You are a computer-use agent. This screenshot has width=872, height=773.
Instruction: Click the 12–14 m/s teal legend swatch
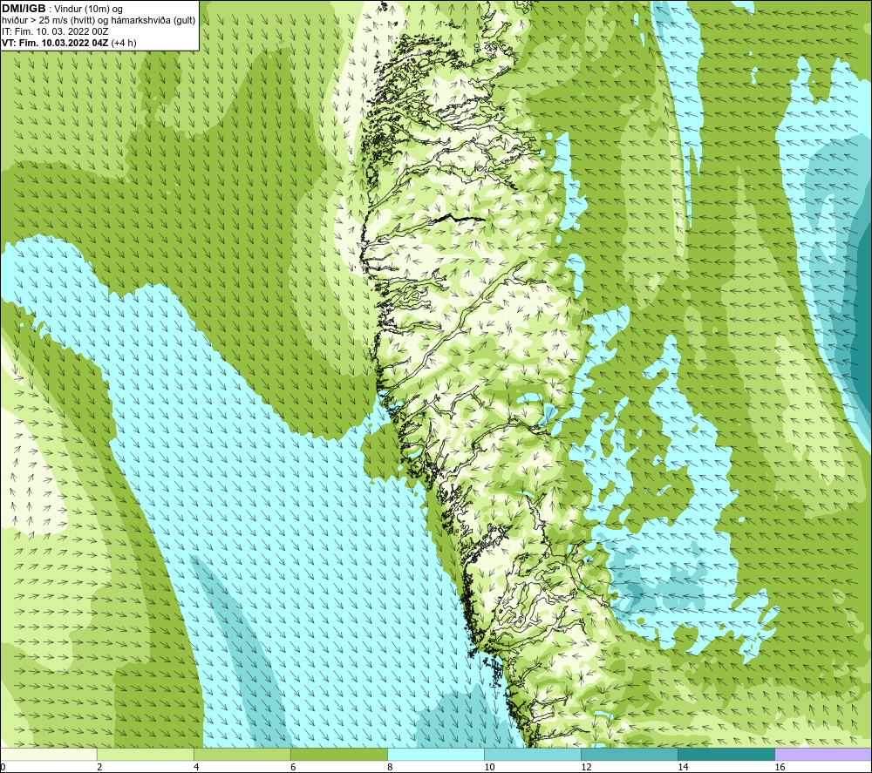tap(630, 754)
